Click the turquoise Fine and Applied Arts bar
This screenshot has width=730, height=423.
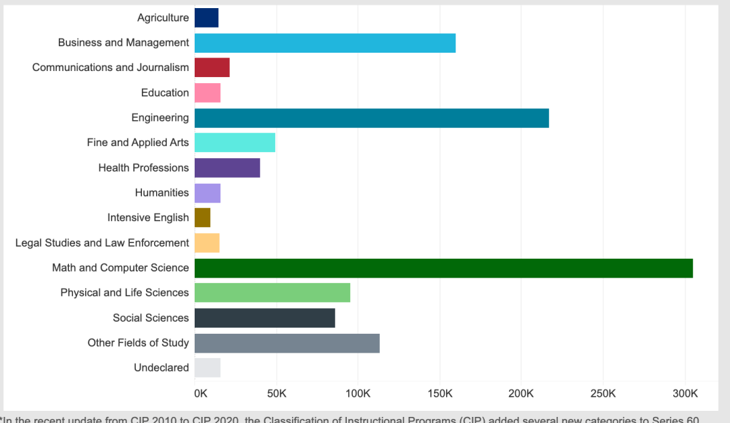235,143
